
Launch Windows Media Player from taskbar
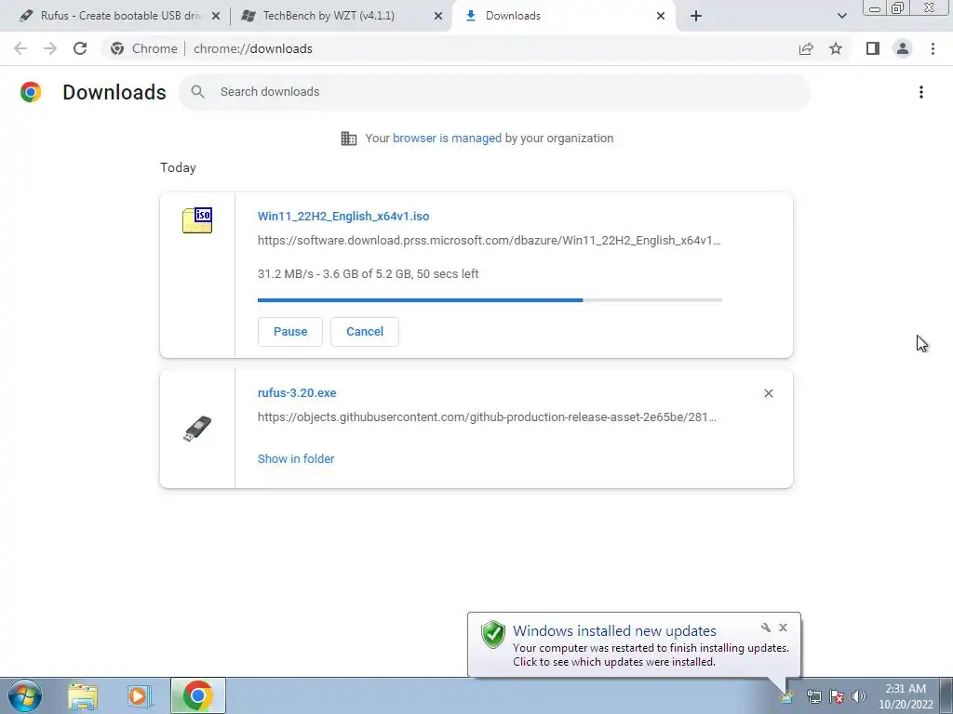(140, 696)
